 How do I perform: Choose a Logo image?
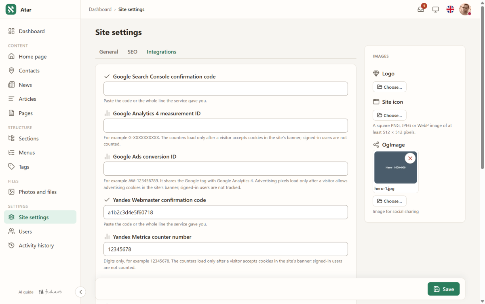click(x=390, y=87)
